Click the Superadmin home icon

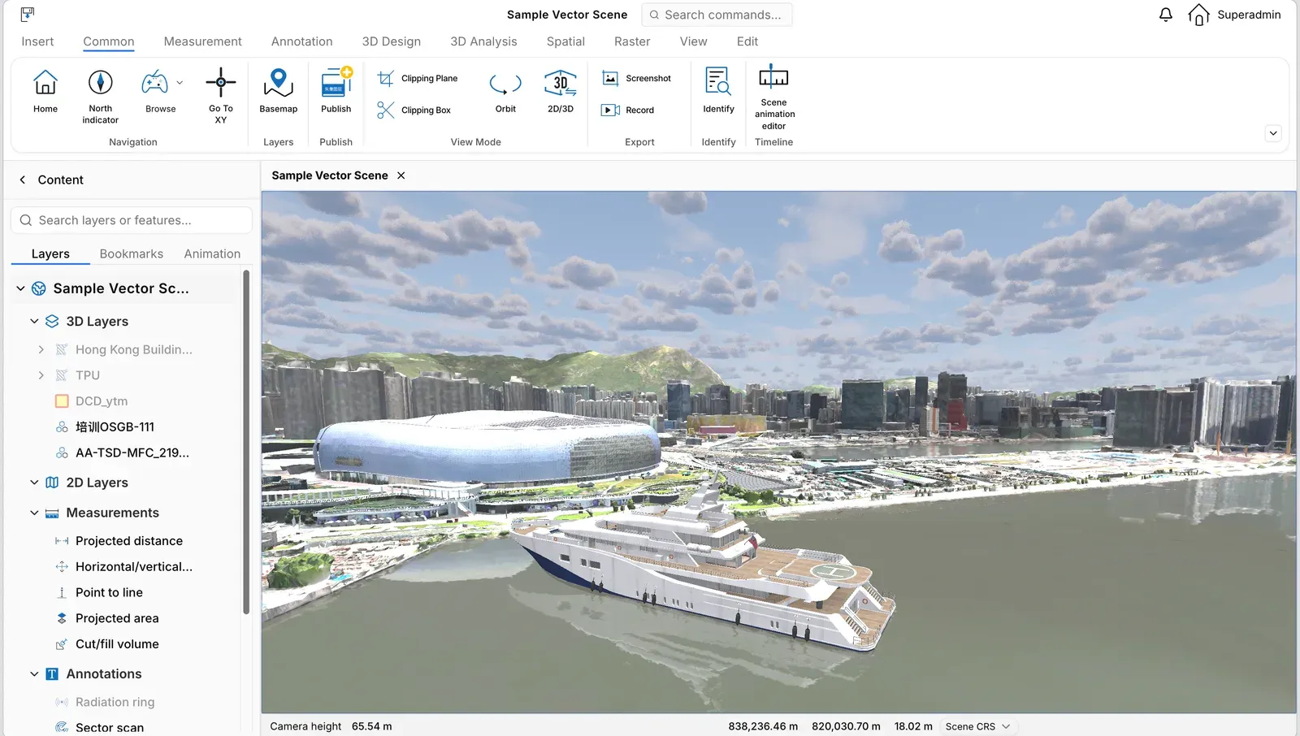click(x=1199, y=15)
